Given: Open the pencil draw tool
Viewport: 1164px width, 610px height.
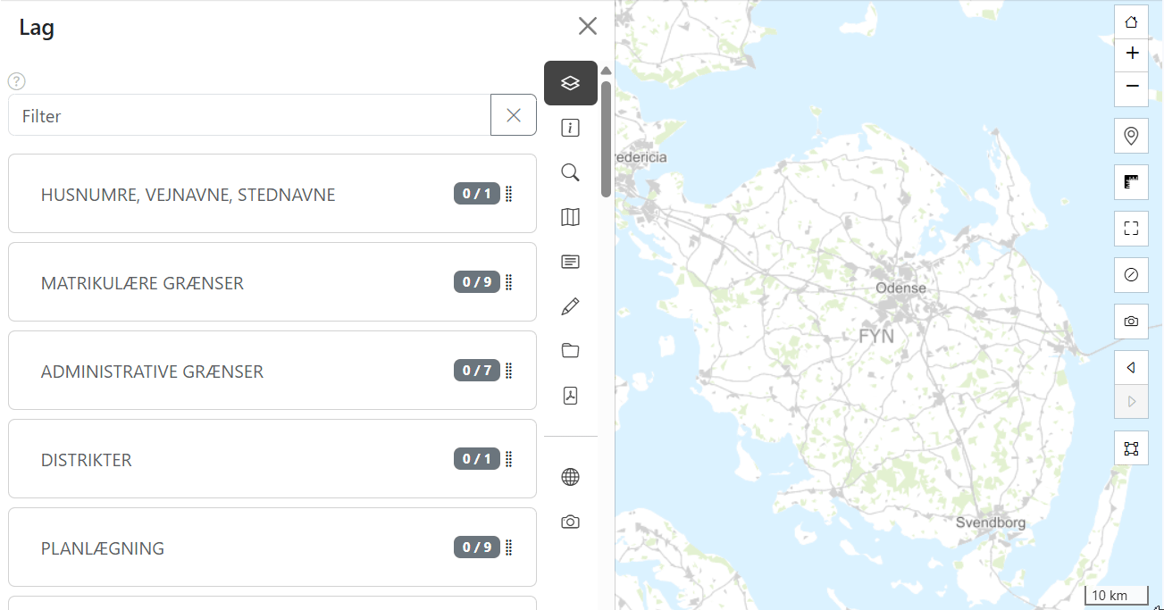Looking at the screenshot, I should pos(570,306).
